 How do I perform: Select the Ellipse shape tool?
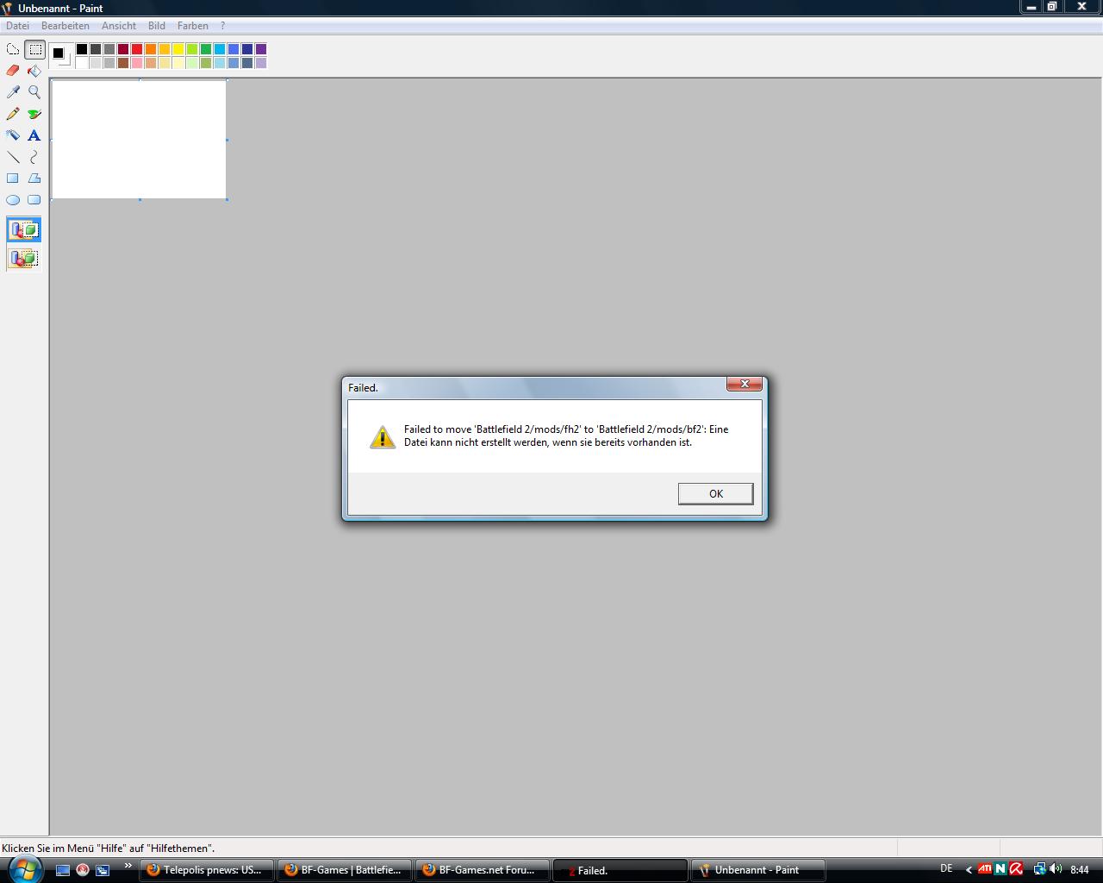(x=13, y=200)
